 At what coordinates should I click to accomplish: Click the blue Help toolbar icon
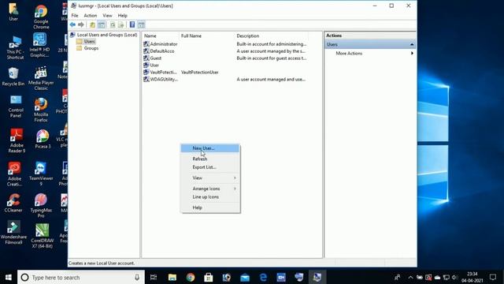pos(132,24)
